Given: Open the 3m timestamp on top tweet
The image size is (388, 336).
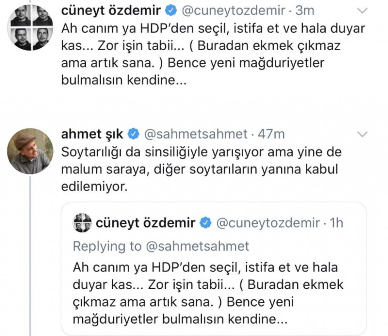Looking at the screenshot, I should pyautogui.click(x=305, y=10).
